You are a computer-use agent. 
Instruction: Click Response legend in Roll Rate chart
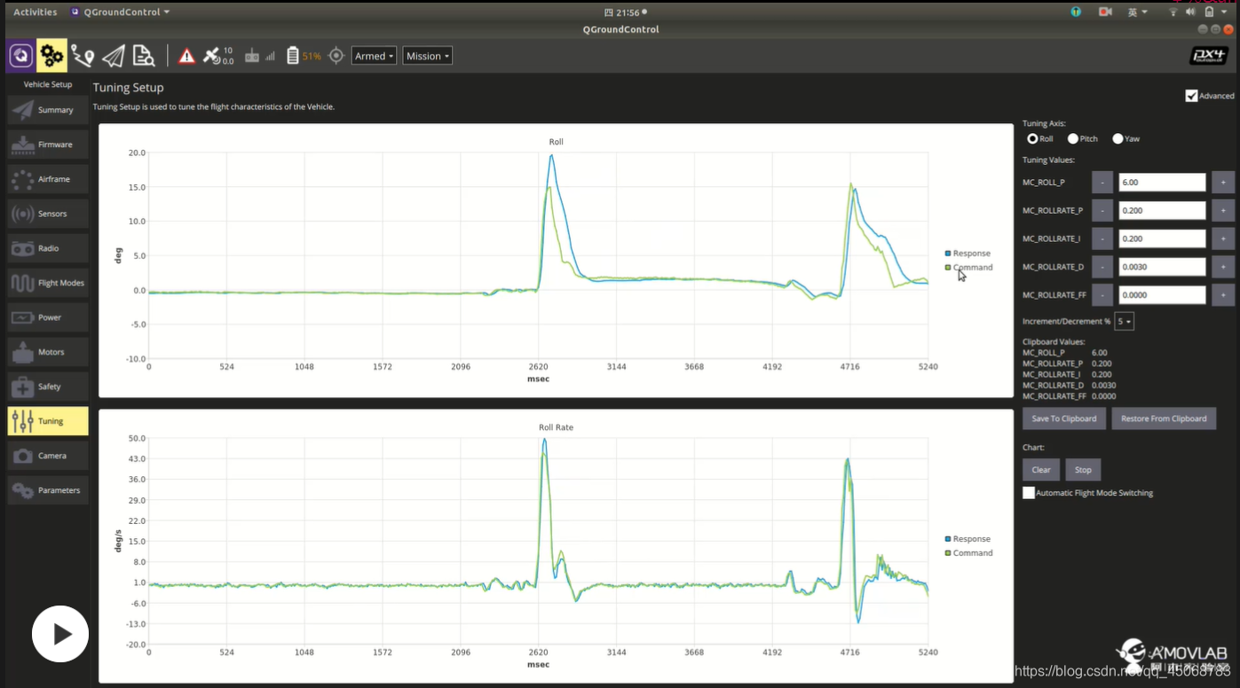click(968, 539)
